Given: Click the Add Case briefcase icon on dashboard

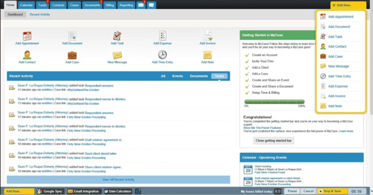Looking at the screenshot, I should (x=72, y=55).
